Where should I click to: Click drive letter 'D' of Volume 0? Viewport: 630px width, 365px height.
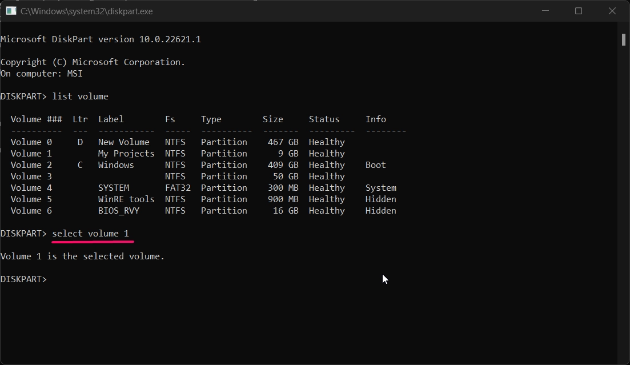coord(80,142)
